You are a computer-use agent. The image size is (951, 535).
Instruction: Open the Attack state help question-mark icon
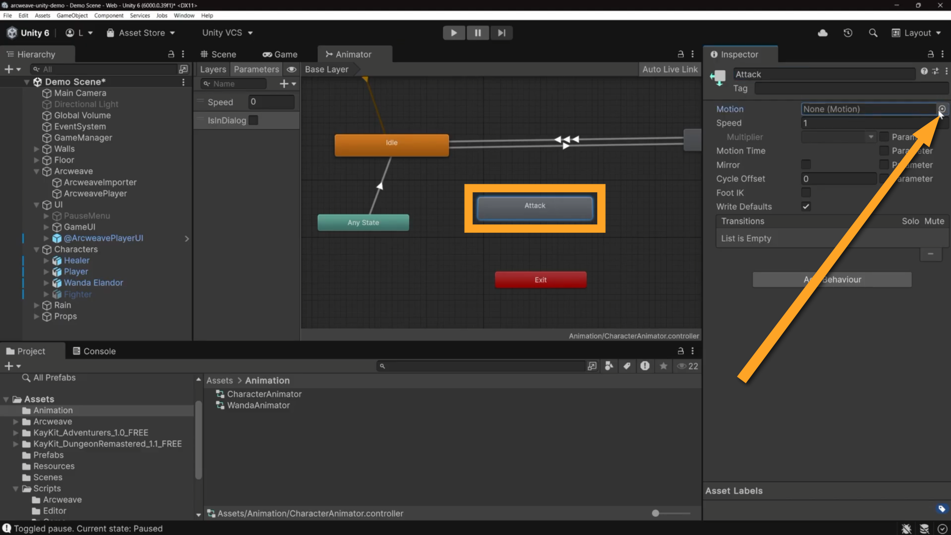pyautogui.click(x=924, y=71)
